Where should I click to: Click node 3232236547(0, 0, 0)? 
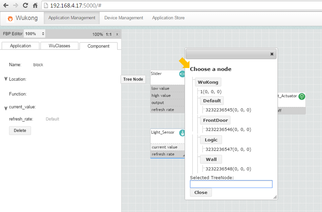coord(228,149)
